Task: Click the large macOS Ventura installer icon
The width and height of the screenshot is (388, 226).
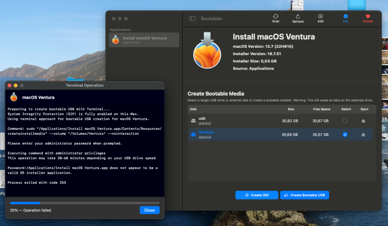Action: 207,51
